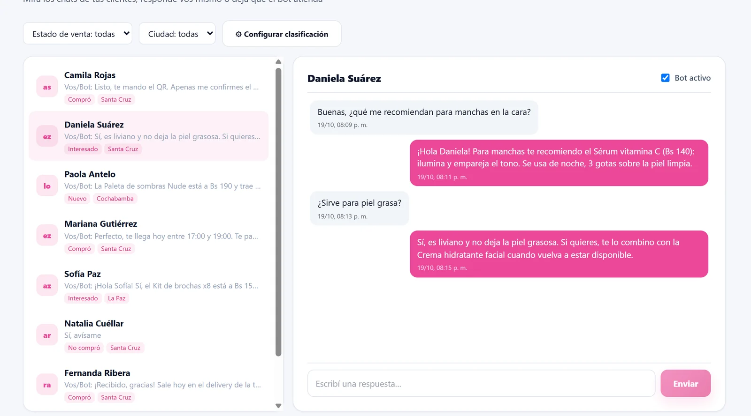The width and height of the screenshot is (751, 416).
Task: Open Natalia Cuéllar conversation
Action: click(148, 335)
